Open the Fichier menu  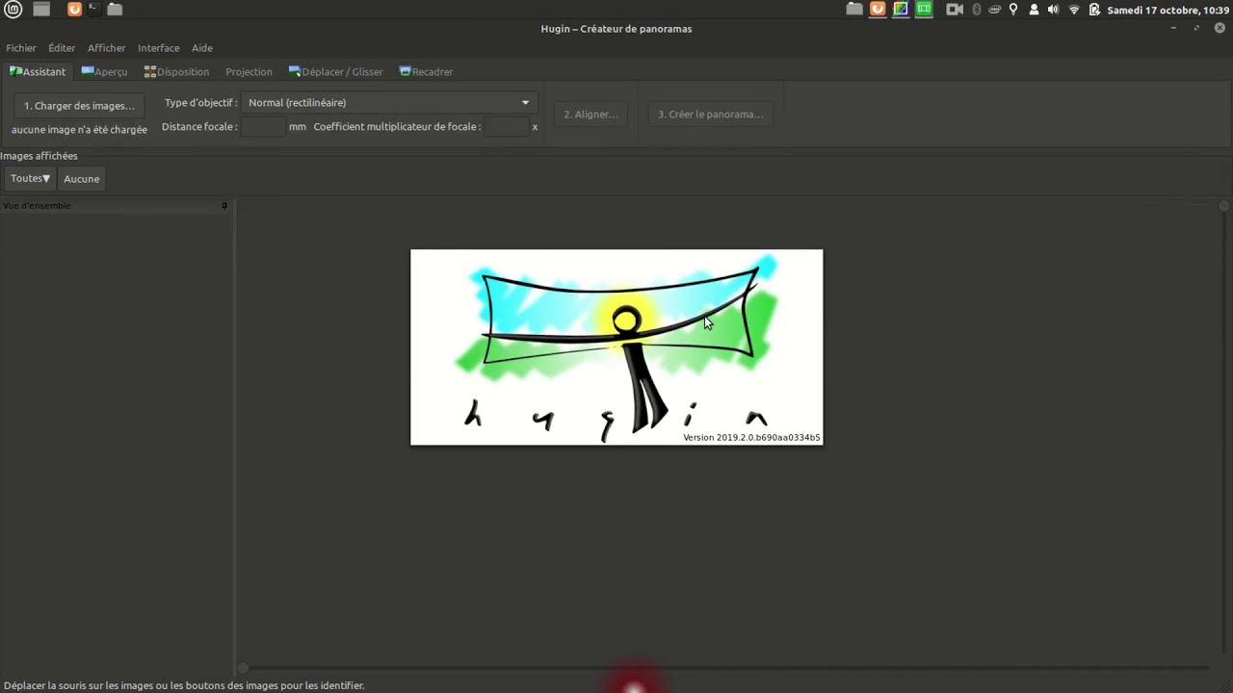(x=21, y=48)
